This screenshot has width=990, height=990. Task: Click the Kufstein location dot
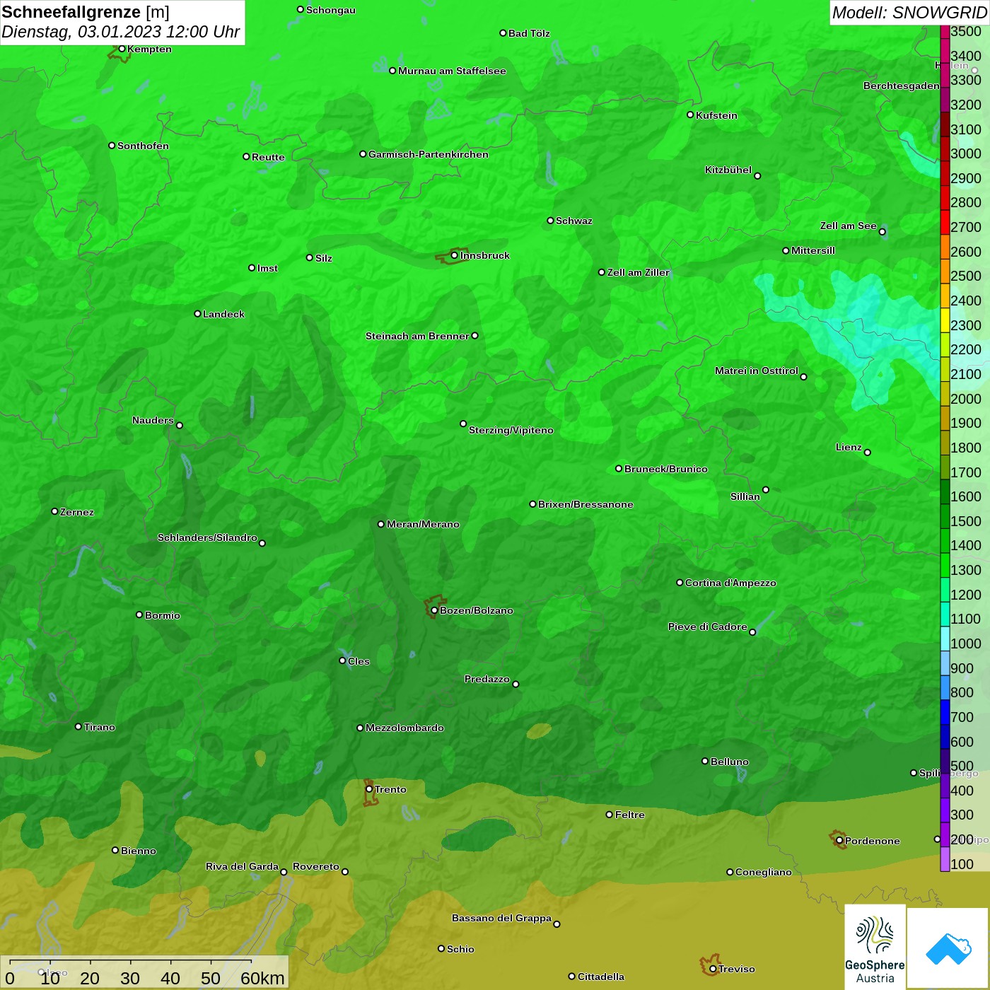(690, 115)
